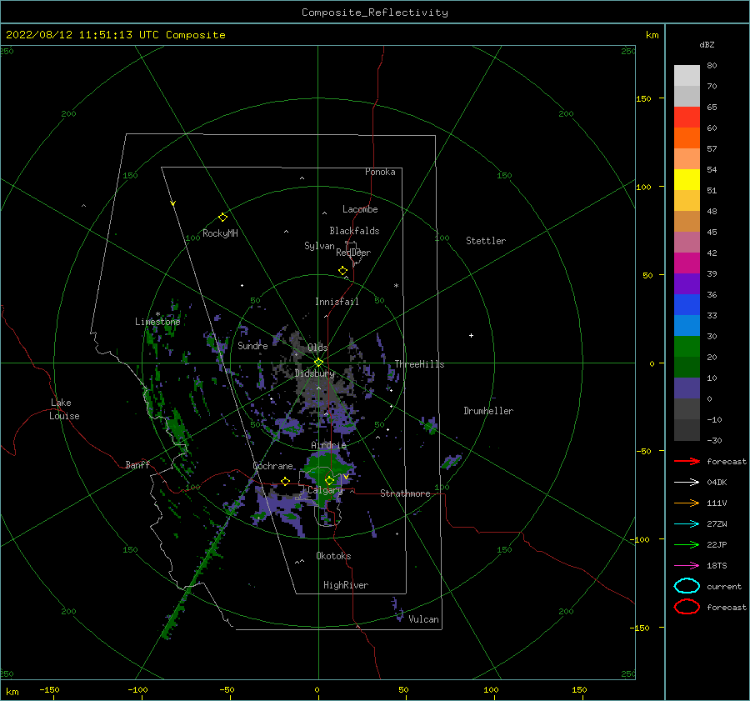Click the Ponoka city label
The height and width of the screenshot is (701, 750).
click(x=380, y=172)
